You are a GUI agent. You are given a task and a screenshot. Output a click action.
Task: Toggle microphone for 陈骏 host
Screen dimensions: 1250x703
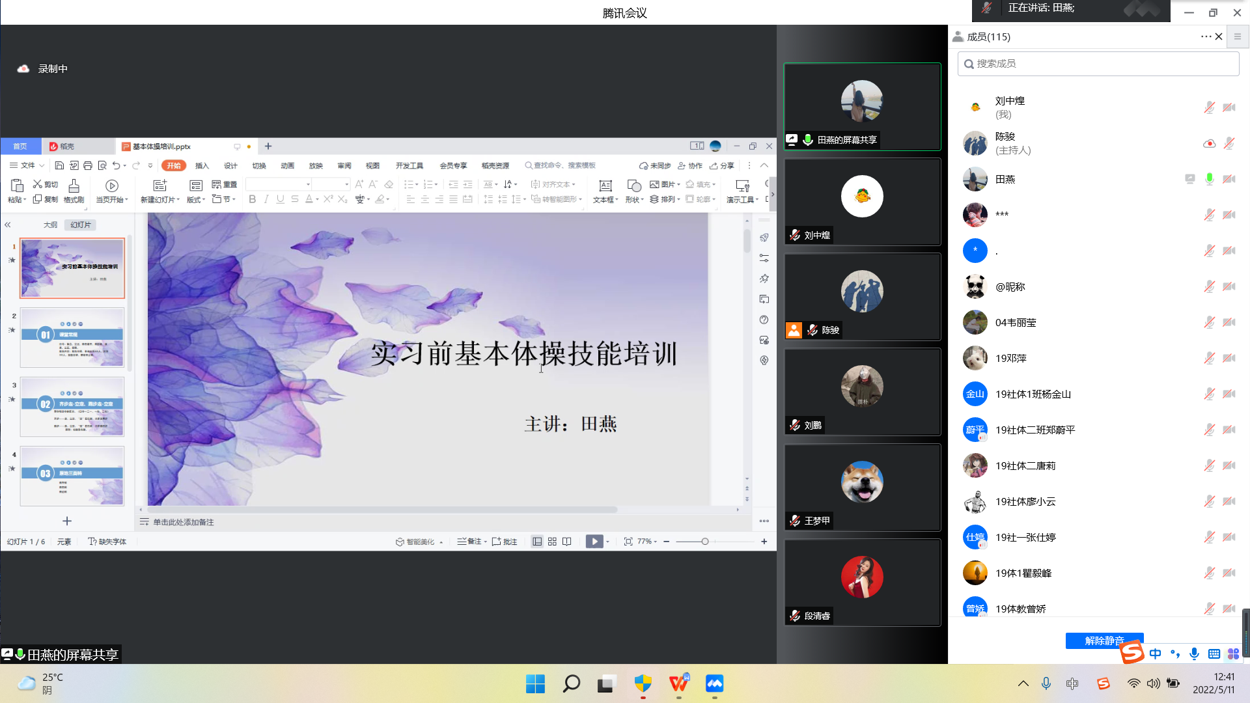1229,143
